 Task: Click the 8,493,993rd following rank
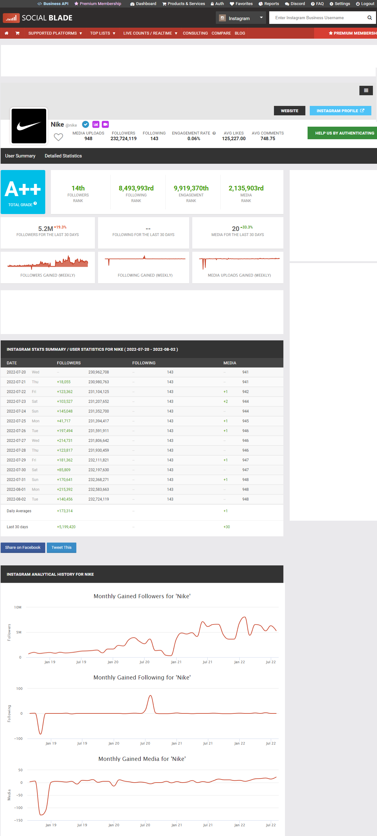(x=136, y=188)
